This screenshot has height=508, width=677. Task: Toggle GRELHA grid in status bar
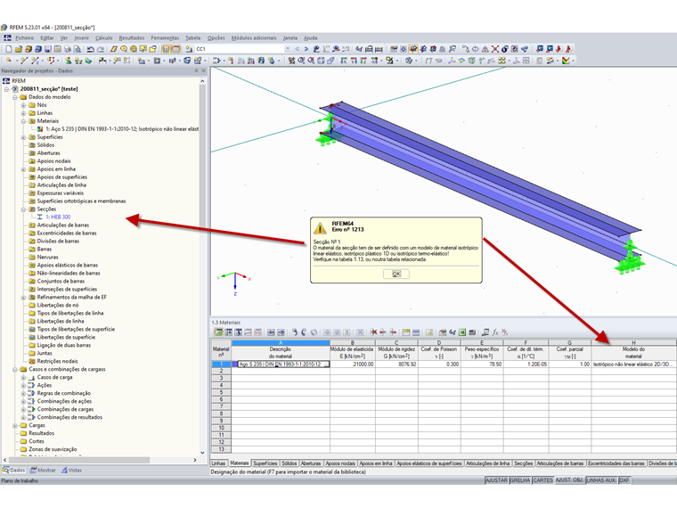click(x=520, y=480)
